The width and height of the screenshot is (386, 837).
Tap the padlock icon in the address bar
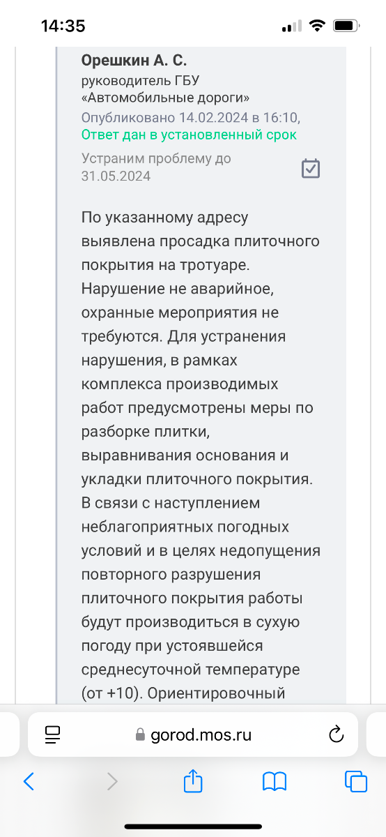tap(140, 734)
